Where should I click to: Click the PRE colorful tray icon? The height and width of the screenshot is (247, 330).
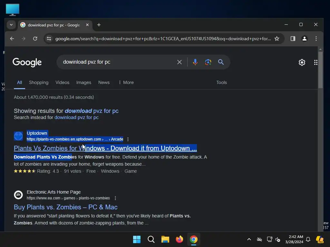coord(320,239)
